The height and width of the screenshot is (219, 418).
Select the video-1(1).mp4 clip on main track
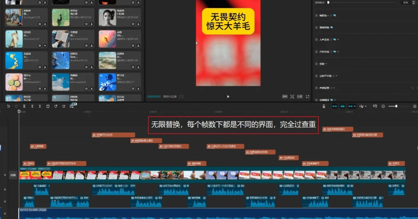(212, 175)
